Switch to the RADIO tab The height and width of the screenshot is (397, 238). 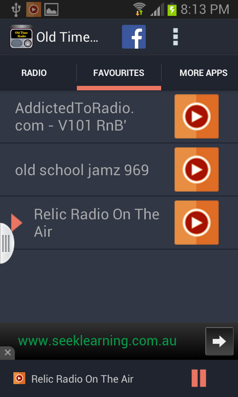point(34,73)
